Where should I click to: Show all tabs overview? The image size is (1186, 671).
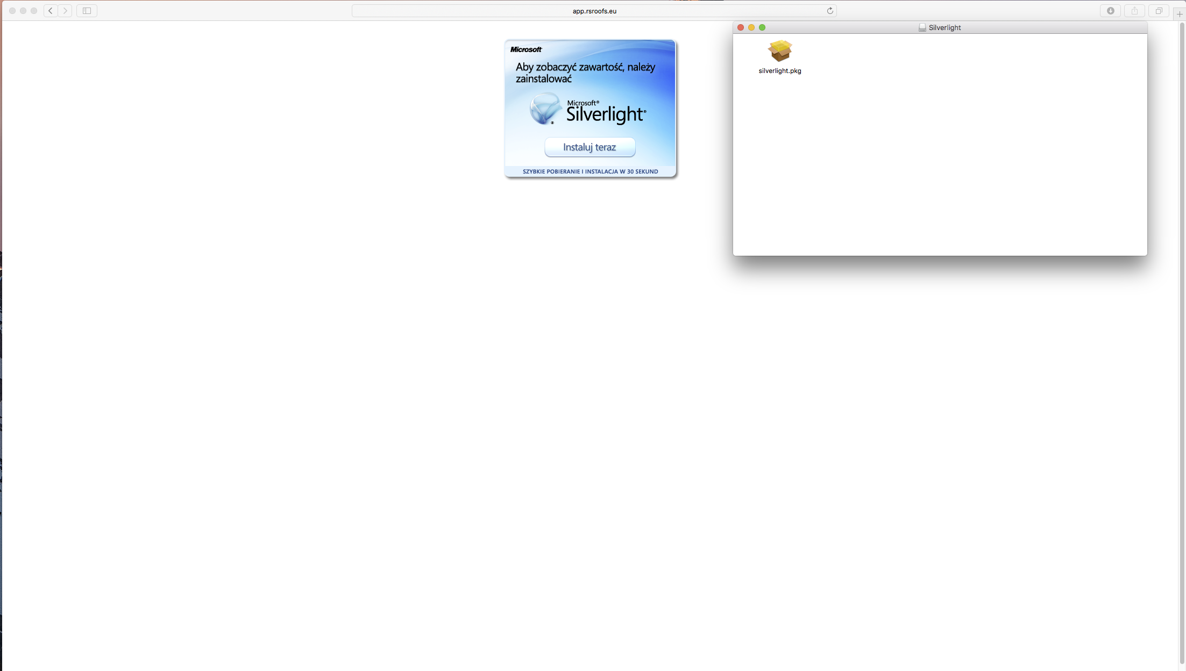click(1159, 11)
